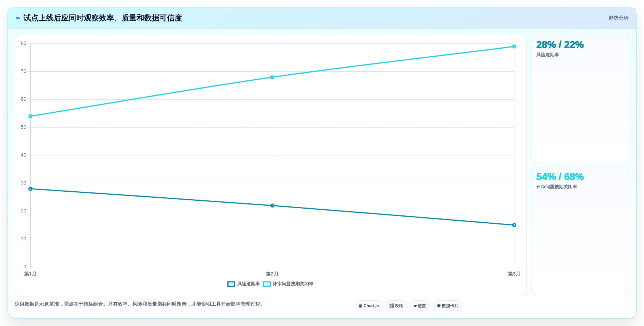The height and width of the screenshot is (326, 644).
Task: Click the 50 y-axis tick label
Action: pyautogui.click(x=23, y=128)
